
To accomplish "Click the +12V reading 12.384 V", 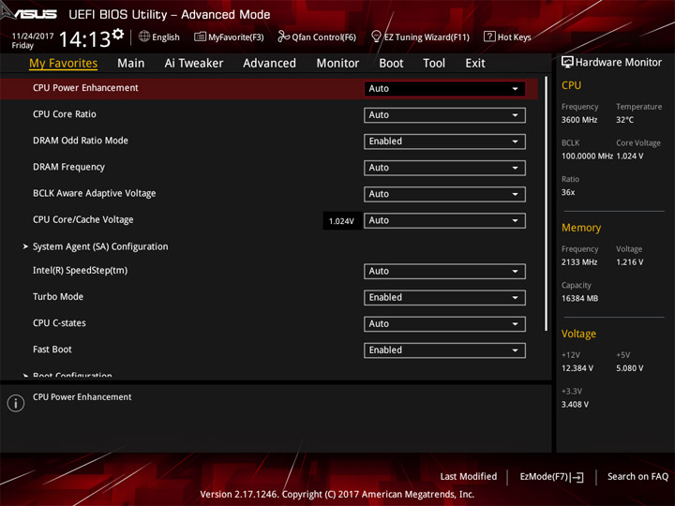I will pos(577,368).
